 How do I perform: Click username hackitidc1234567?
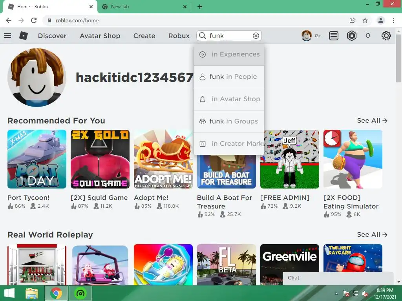pos(135,78)
